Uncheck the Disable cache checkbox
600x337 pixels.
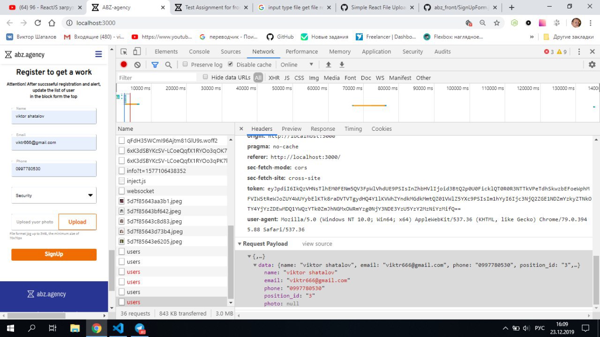click(x=231, y=64)
